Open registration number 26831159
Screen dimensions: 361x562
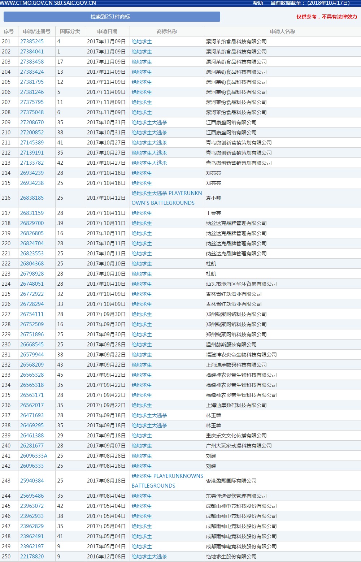32,213
